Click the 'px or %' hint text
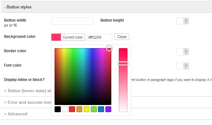 (x=10, y=25)
